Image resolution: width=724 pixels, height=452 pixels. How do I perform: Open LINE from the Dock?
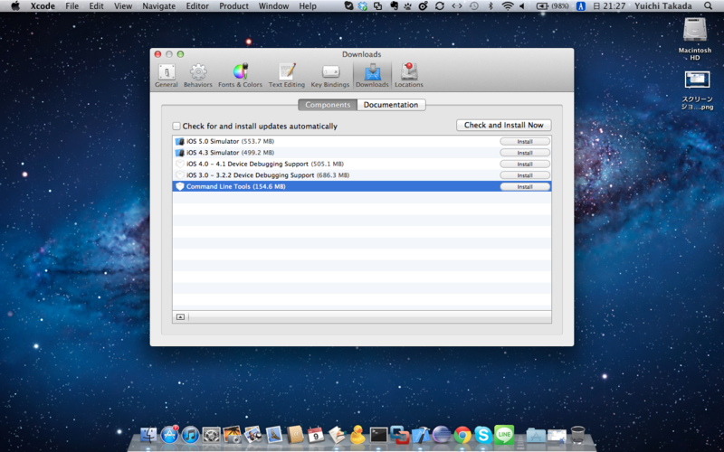(x=504, y=435)
